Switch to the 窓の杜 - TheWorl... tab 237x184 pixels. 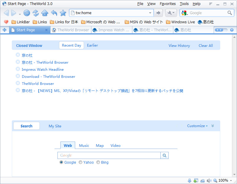click(x=153, y=30)
